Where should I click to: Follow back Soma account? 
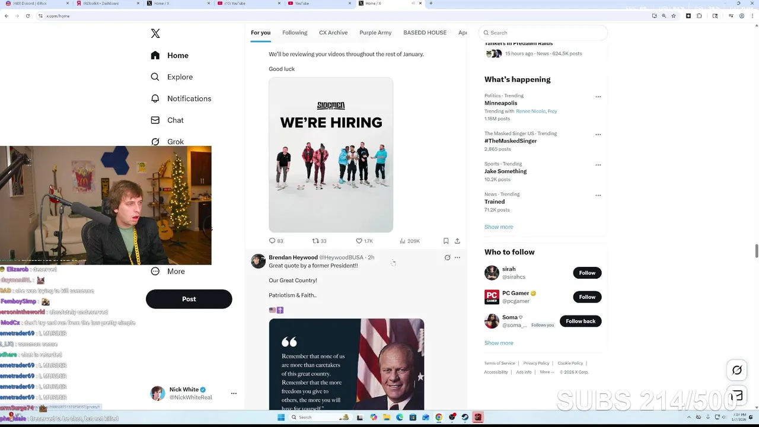pos(581,321)
